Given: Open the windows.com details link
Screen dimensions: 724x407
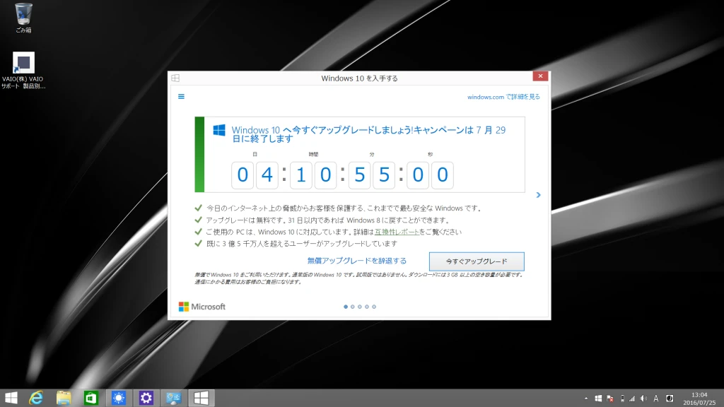Looking at the screenshot, I should (x=503, y=97).
